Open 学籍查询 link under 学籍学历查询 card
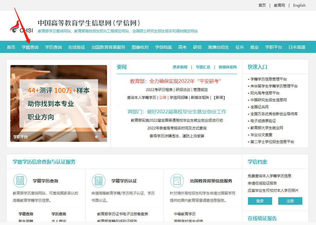 coord(26,214)
